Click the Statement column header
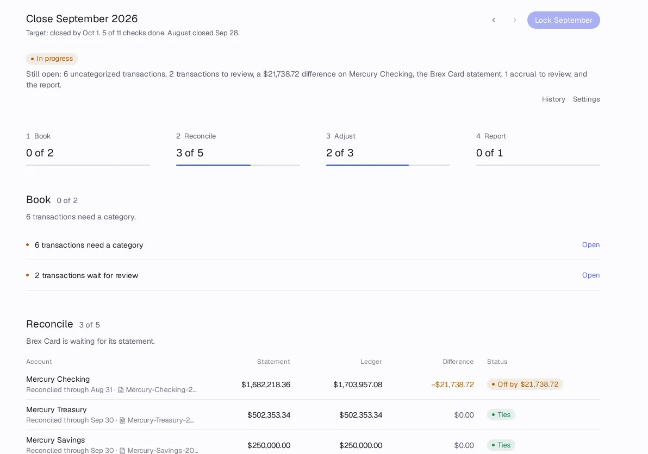 click(x=273, y=362)
